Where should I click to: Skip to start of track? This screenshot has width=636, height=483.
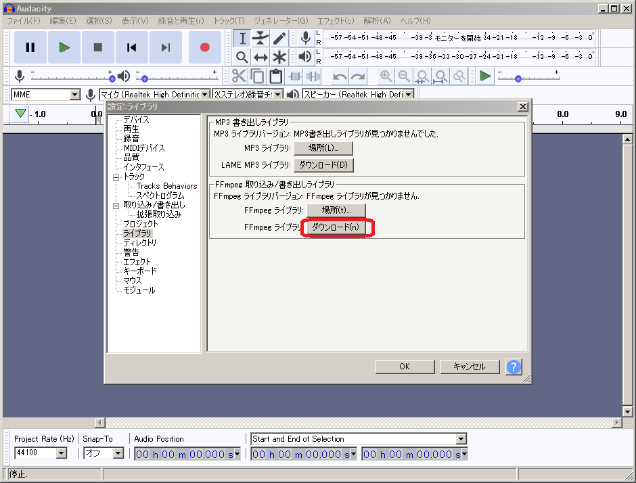(x=131, y=47)
